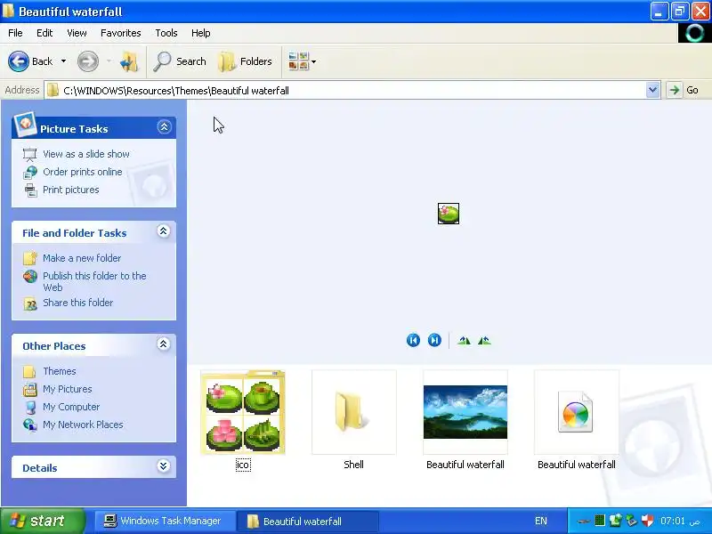712x534 pixels.
Task: Click the My Pictures icon
Action: click(x=30, y=390)
